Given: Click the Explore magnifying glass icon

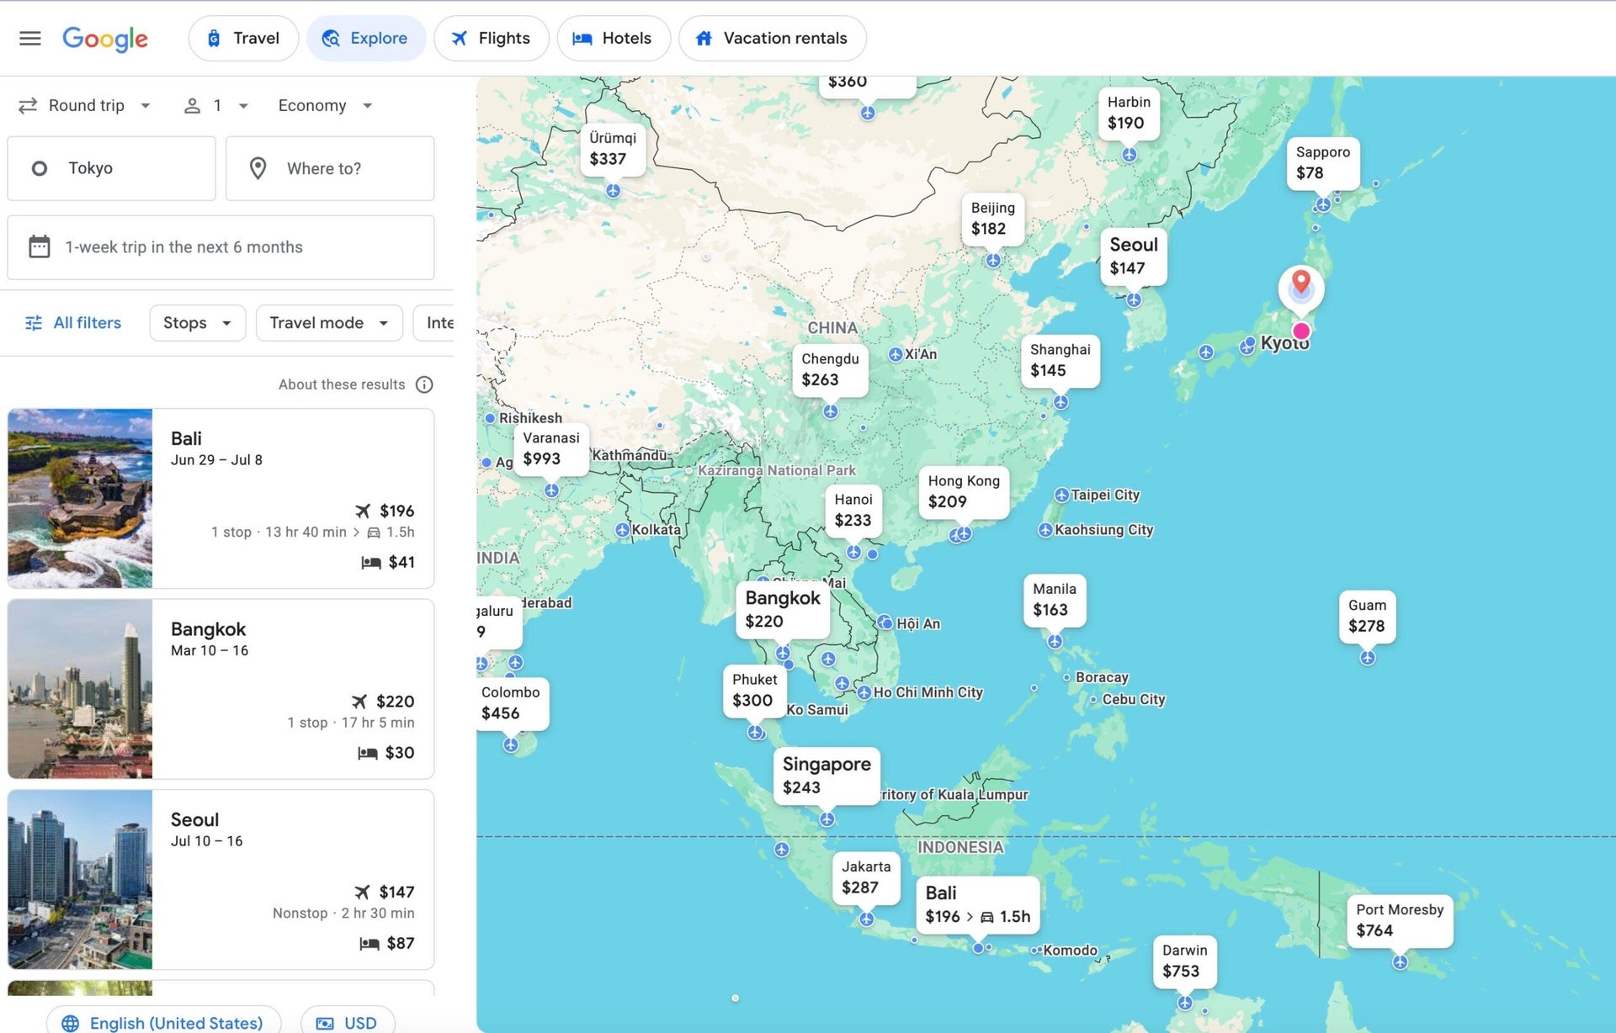Looking at the screenshot, I should 332,38.
